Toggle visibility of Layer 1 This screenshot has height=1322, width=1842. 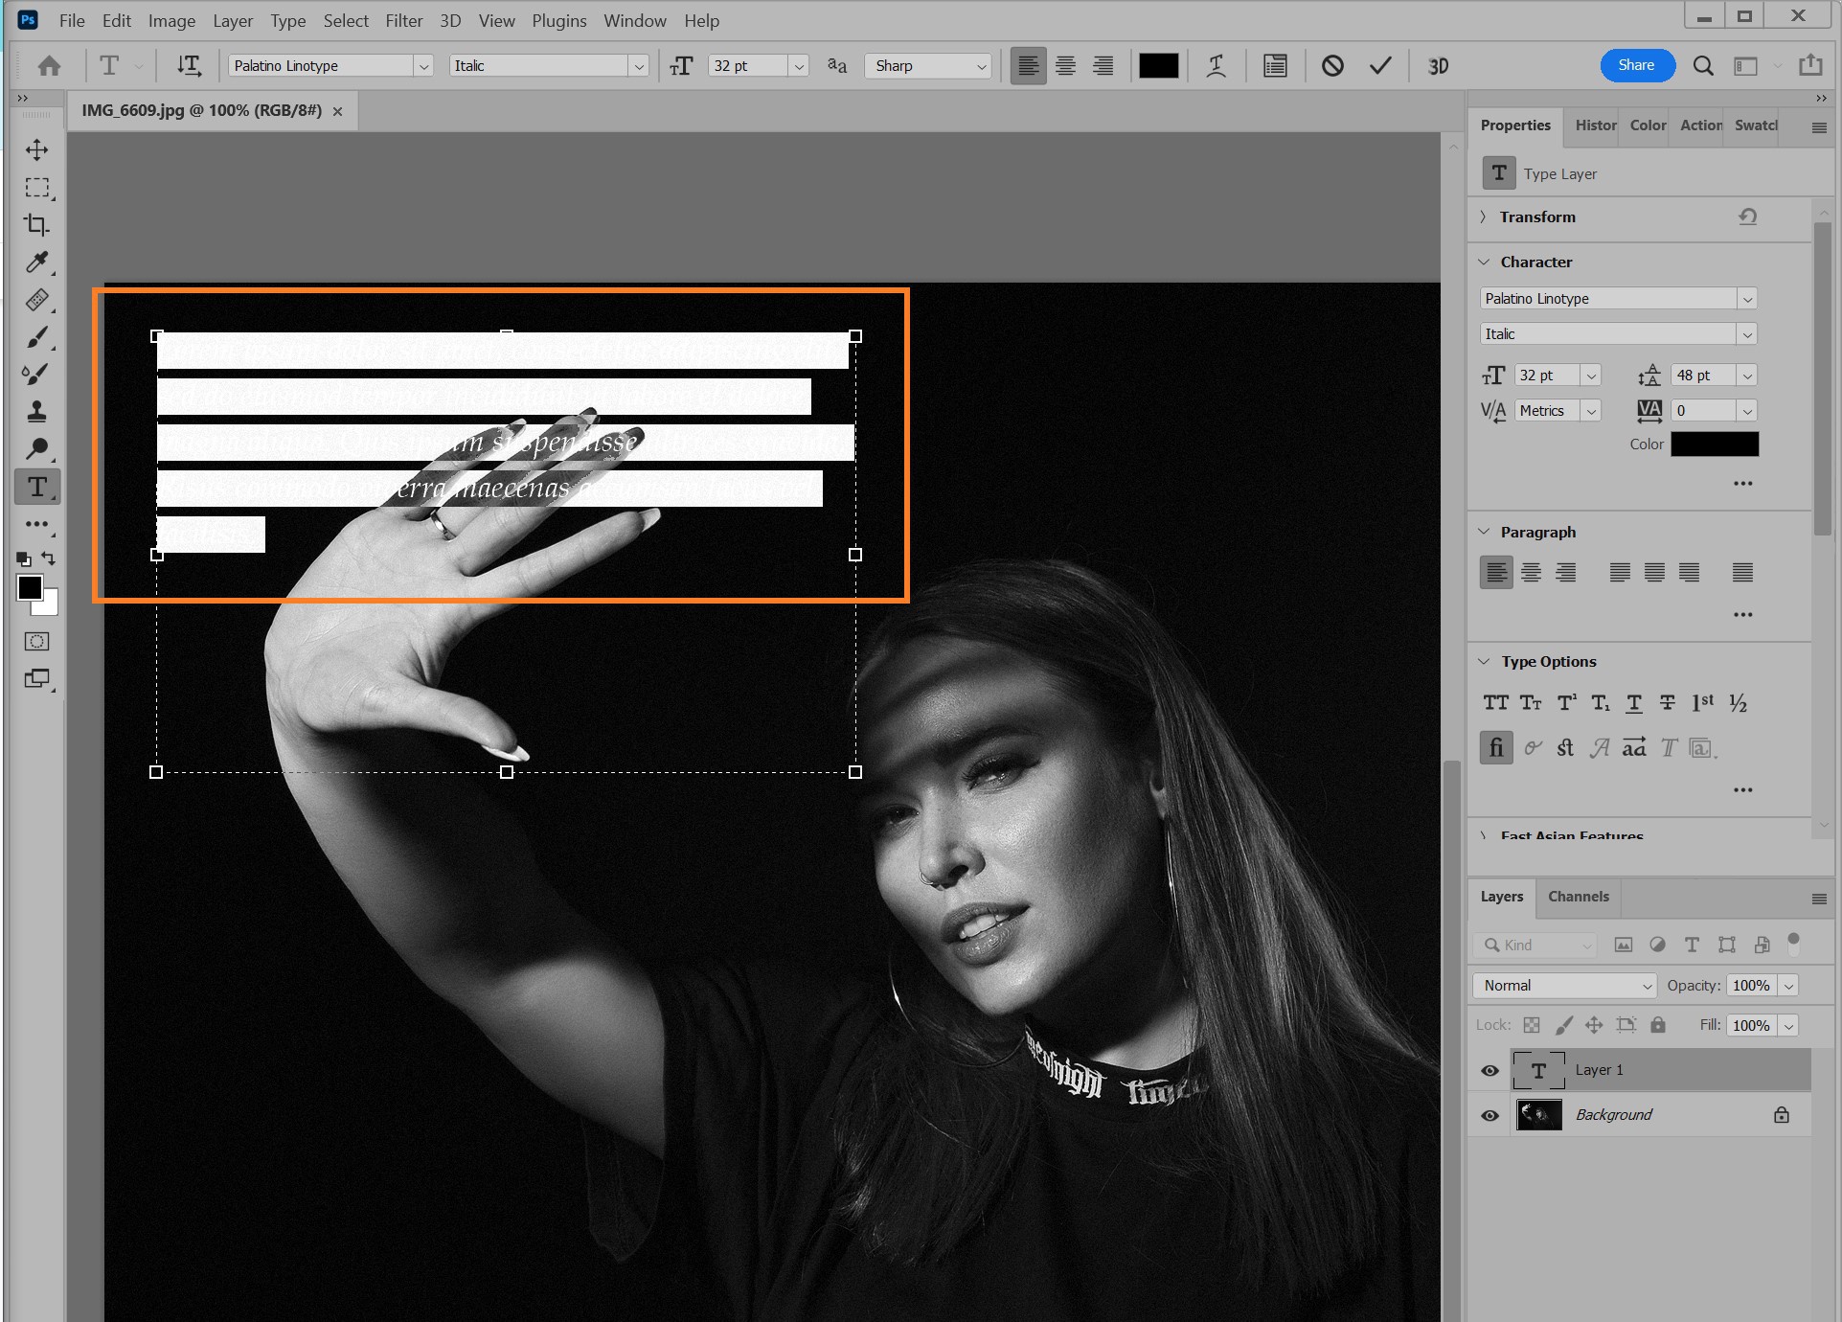pos(1489,1070)
